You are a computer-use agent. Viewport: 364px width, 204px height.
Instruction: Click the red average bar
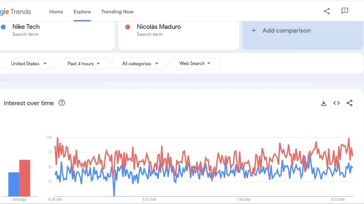click(x=25, y=178)
